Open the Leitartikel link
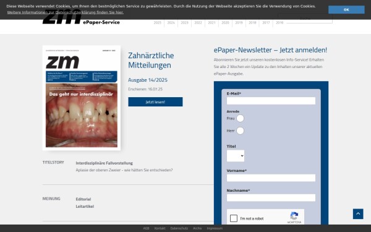 [x=85, y=207]
